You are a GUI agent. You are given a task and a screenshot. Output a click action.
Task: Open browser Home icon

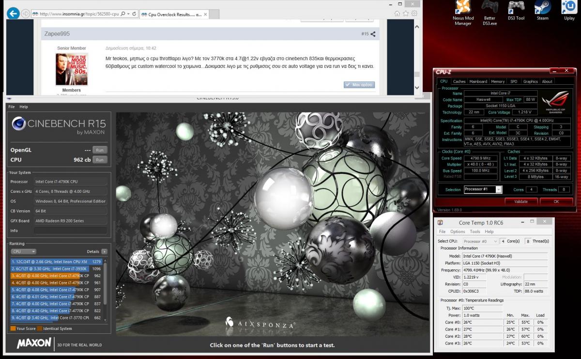(397, 14)
